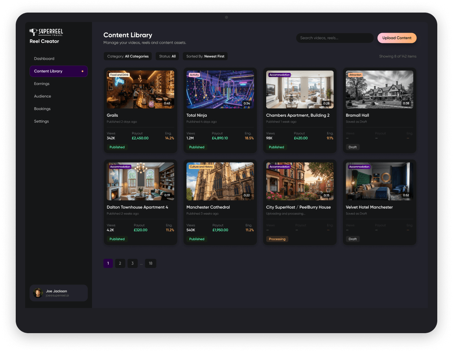Viewport: 453px width, 352px height.
Task: Click the payout value £4,890.10
Action: tap(220, 138)
